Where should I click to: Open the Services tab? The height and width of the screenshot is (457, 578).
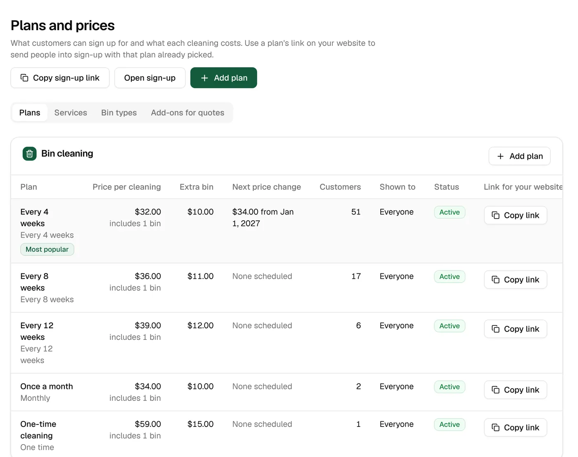(71, 113)
